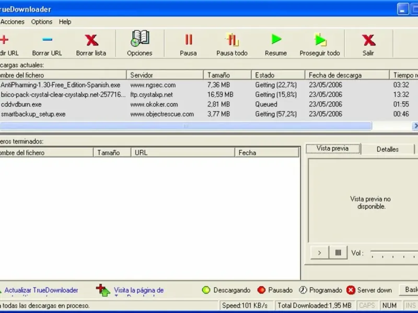Click the Getting (57,2%) status cell
Screen dimensions: 418x313
(x=276, y=114)
